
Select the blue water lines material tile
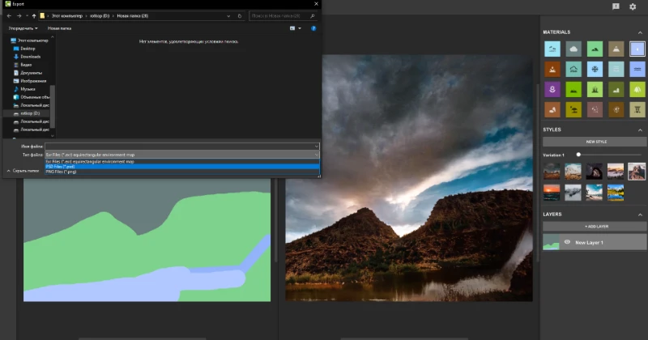pos(637,69)
